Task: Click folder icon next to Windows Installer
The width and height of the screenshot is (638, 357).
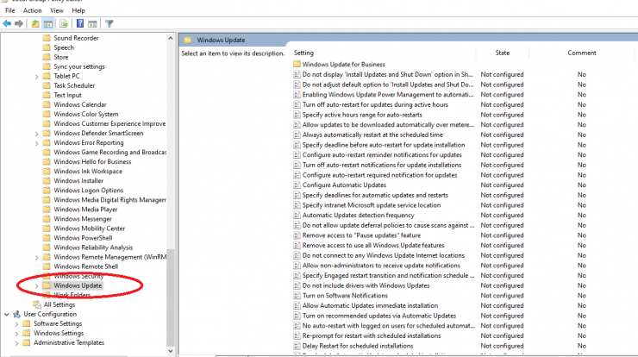Action: (x=47, y=181)
